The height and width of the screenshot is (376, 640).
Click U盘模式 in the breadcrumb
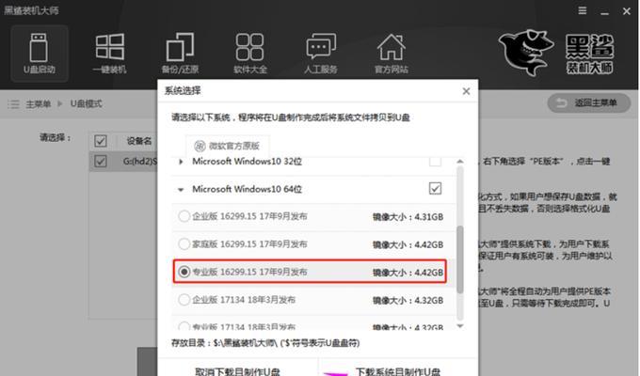point(87,104)
